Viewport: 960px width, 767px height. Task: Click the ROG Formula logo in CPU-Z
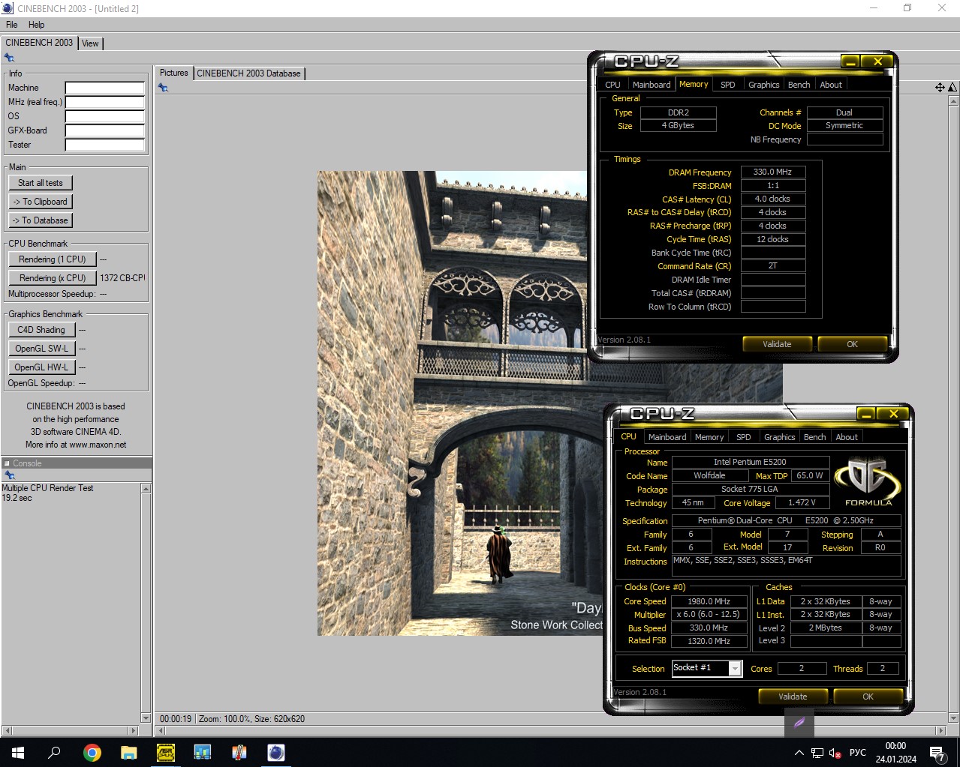[868, 481]
